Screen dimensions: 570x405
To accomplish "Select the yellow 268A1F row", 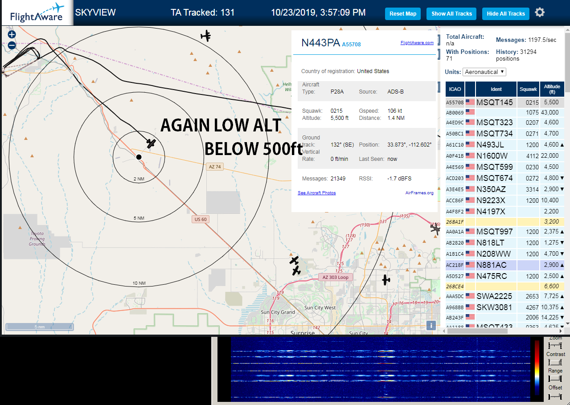I will [x=505, y=221].
